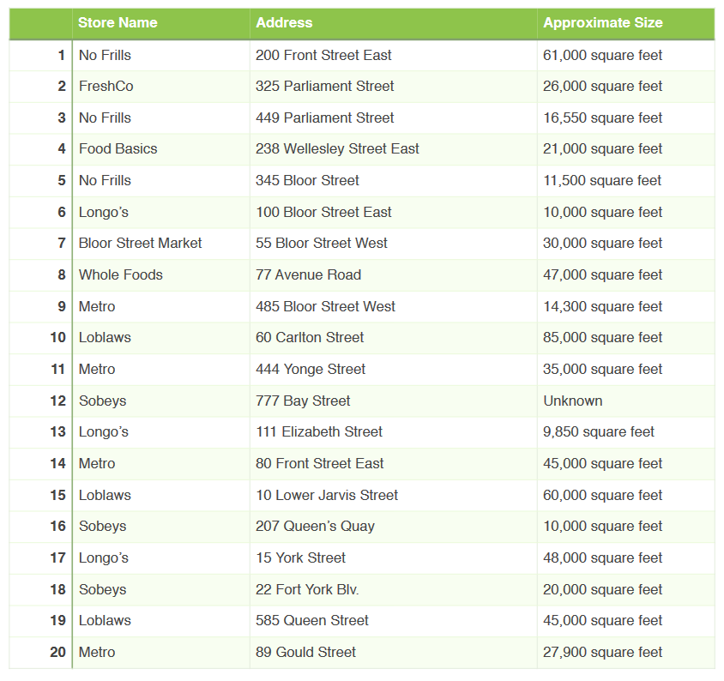Click the Unknown size cell

[x=573, y=401]
